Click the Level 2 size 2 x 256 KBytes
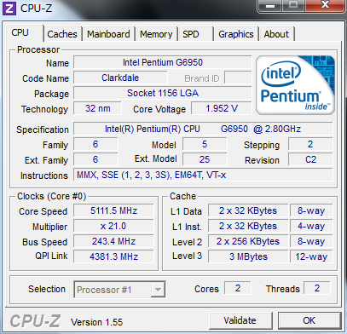 coord(248,241)
